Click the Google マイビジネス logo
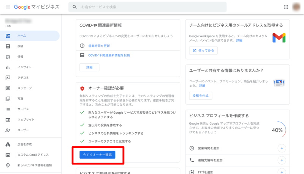 click(x=36, y=7)
